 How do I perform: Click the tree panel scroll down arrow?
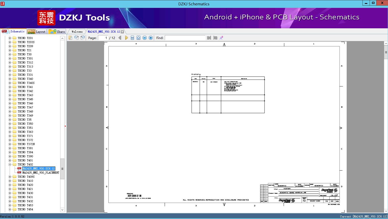click(62, 210)
